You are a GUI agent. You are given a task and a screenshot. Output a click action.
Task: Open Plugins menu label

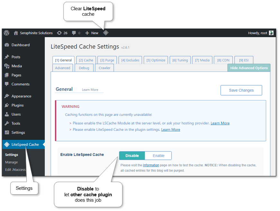(17, 105)
